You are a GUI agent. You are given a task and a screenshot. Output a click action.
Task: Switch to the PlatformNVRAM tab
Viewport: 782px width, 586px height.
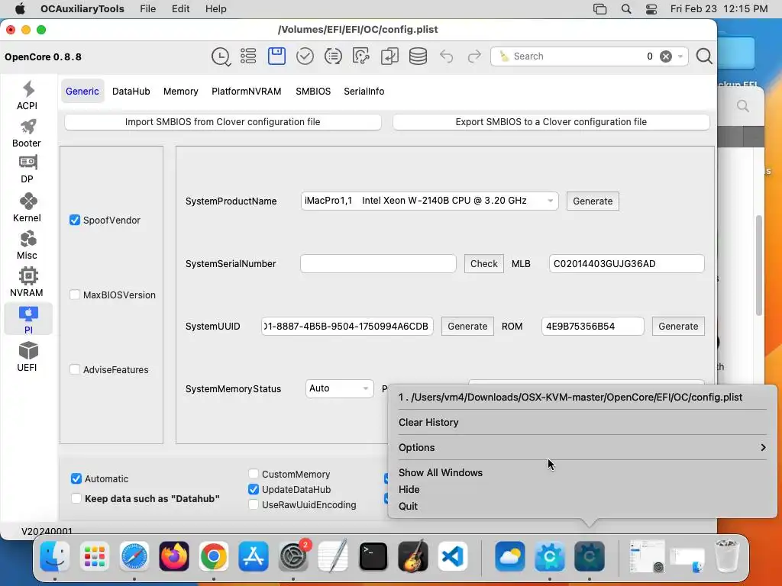[247, 92]
